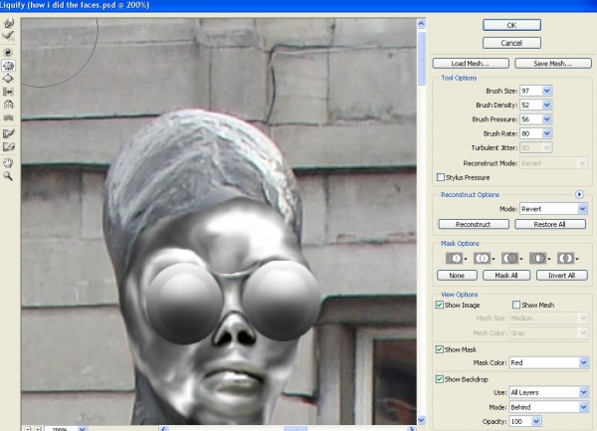Click the preview vertical scrollbar up arrow
This screenshot has width=597, height=431.
click(421, 24)
